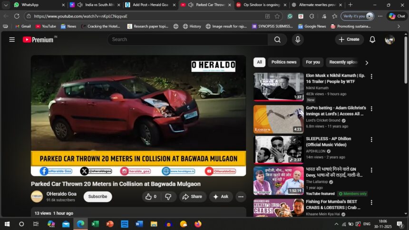Open options for The Lallantop video
This screenshot has height=230, width=409.
coord(371,170)
